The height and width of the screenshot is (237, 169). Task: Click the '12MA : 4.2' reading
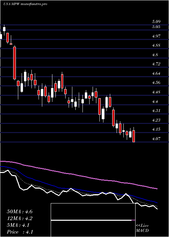point(20,218)
